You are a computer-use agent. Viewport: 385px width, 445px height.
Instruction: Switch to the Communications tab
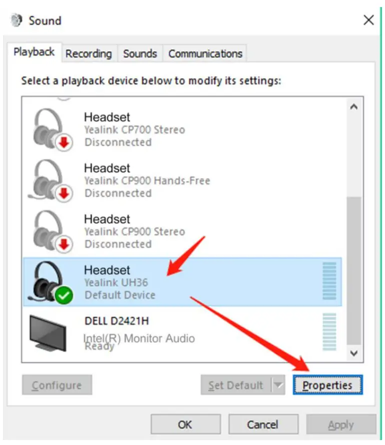(205, 54)
